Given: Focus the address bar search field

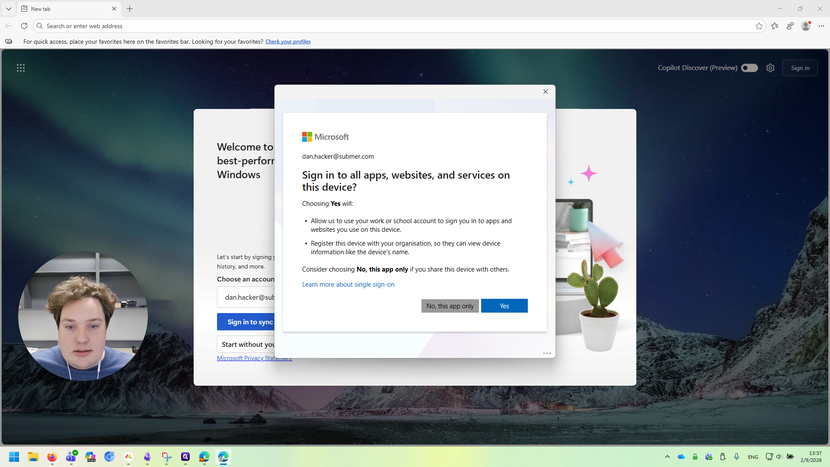Looking at the screenshot, I should 400,26.
